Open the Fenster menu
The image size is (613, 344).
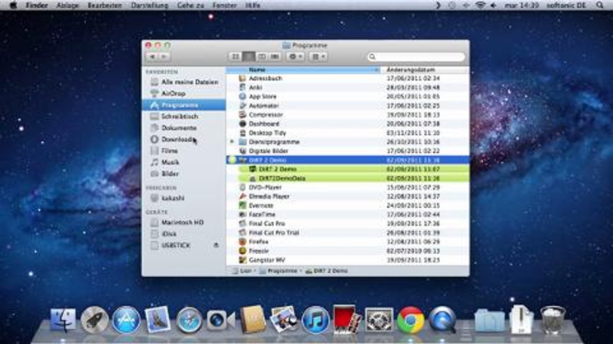coord(225,5)
